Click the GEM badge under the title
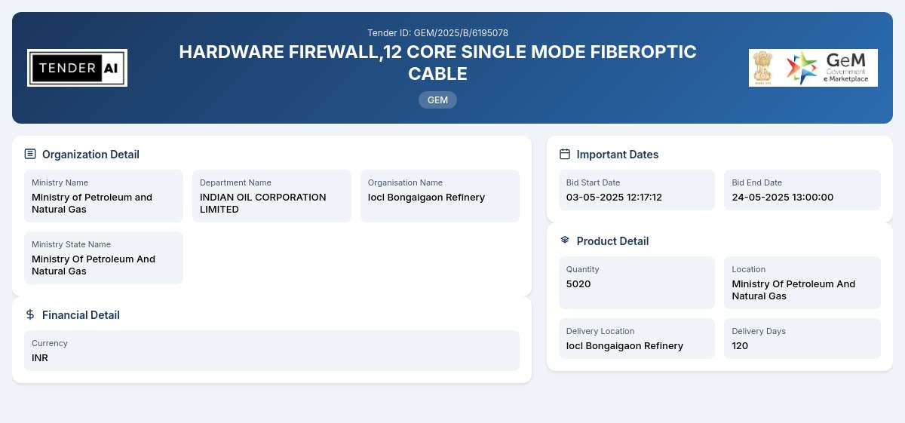905x423 pixels. tap(437, 100)
